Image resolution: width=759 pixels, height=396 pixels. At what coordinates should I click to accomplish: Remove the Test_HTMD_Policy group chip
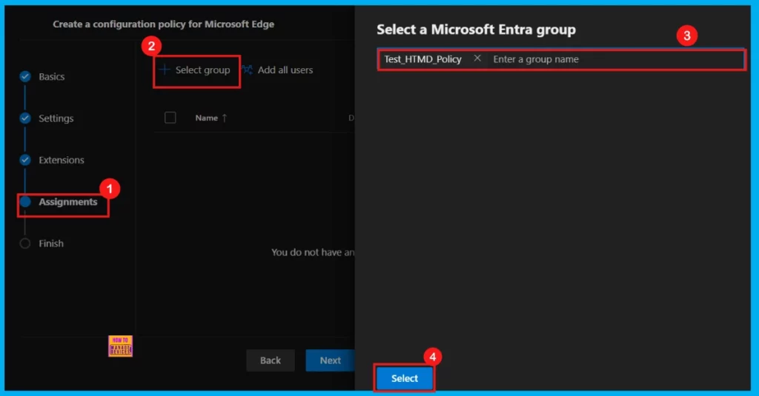477,58
